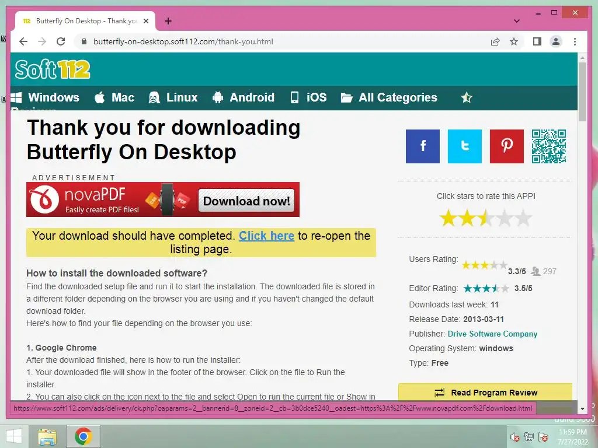Click Read Program Review button
The height and width of the screenshot is (448, 598).
tap(485, 393)
